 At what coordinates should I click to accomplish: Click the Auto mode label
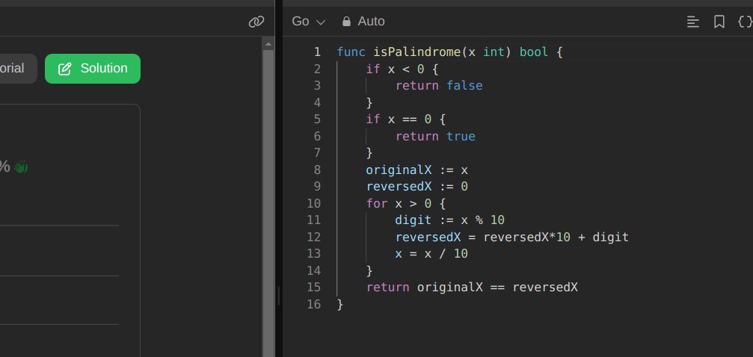[371, 22]
